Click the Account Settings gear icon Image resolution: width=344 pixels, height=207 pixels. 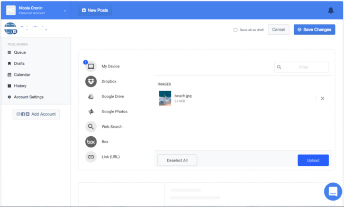point(9,97)
